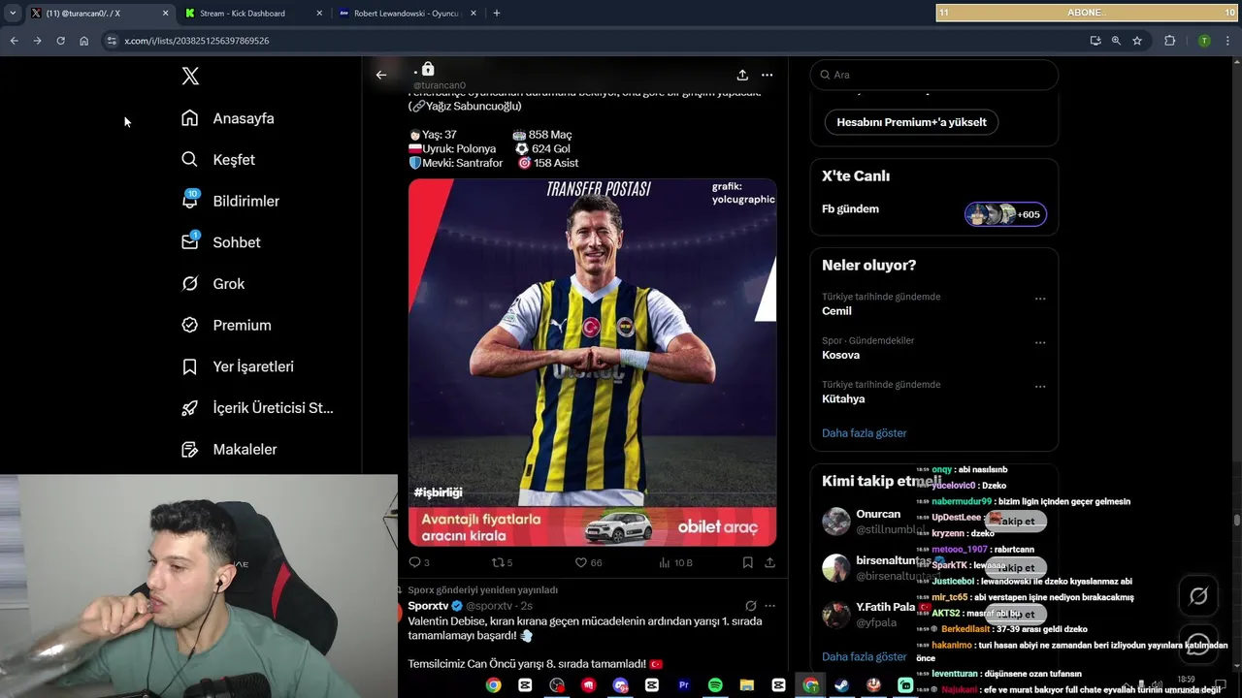
Task: Join Fb gündem live listeners
Action: pyautogui.click(x=1005, y=214)
